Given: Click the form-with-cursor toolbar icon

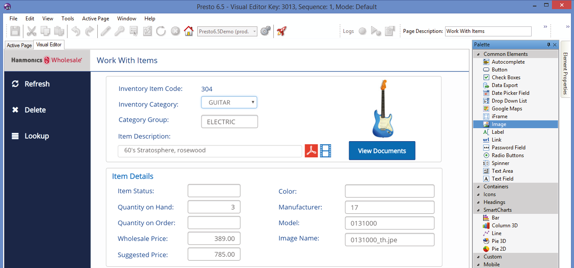Looking at the screenshot, I should coord(134,31).
